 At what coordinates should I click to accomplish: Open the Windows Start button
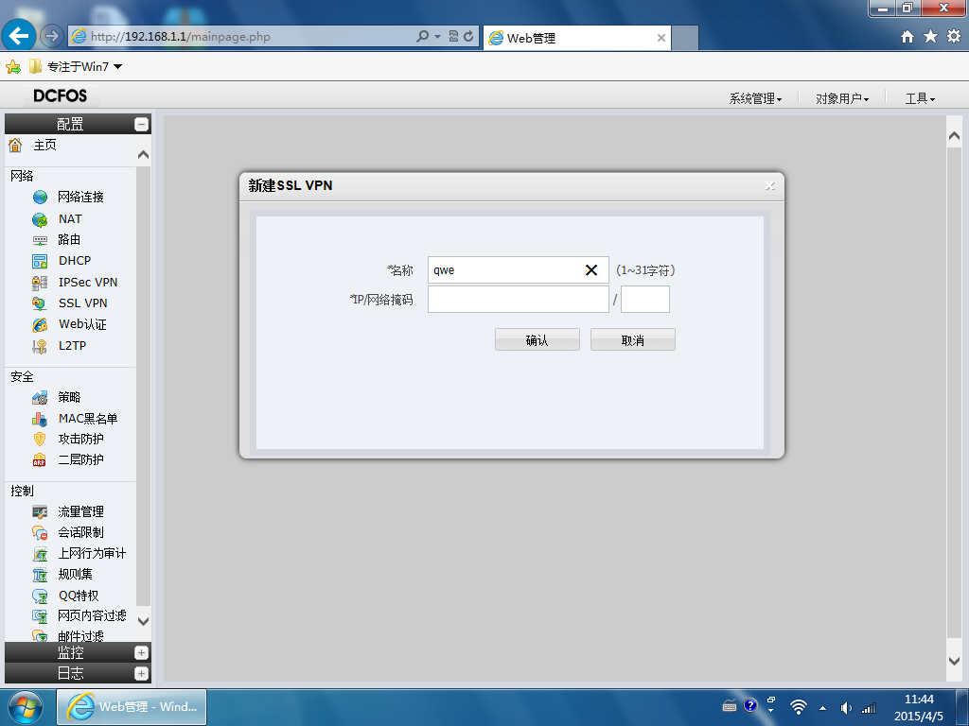tap(25, 707)
